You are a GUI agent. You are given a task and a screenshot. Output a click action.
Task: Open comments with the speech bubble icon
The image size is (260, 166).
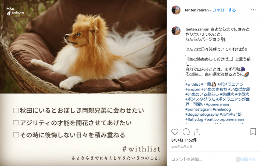pyautogui.click(x=186, y=132)
